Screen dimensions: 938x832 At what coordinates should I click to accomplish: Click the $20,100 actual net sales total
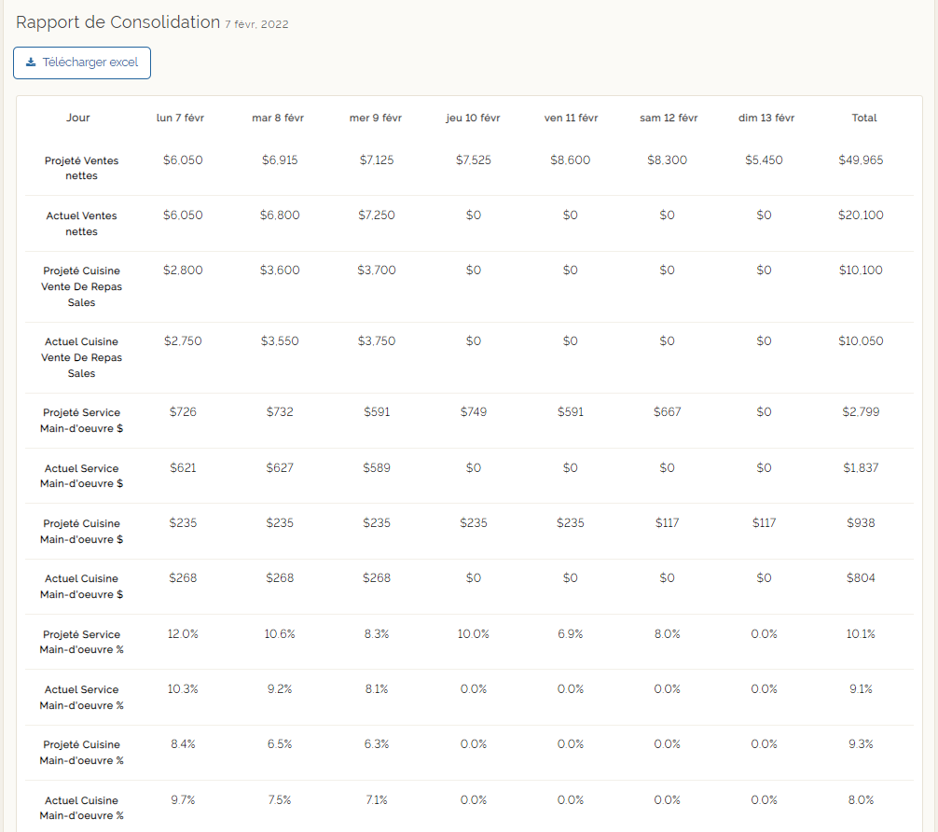[x=861, y=215]
